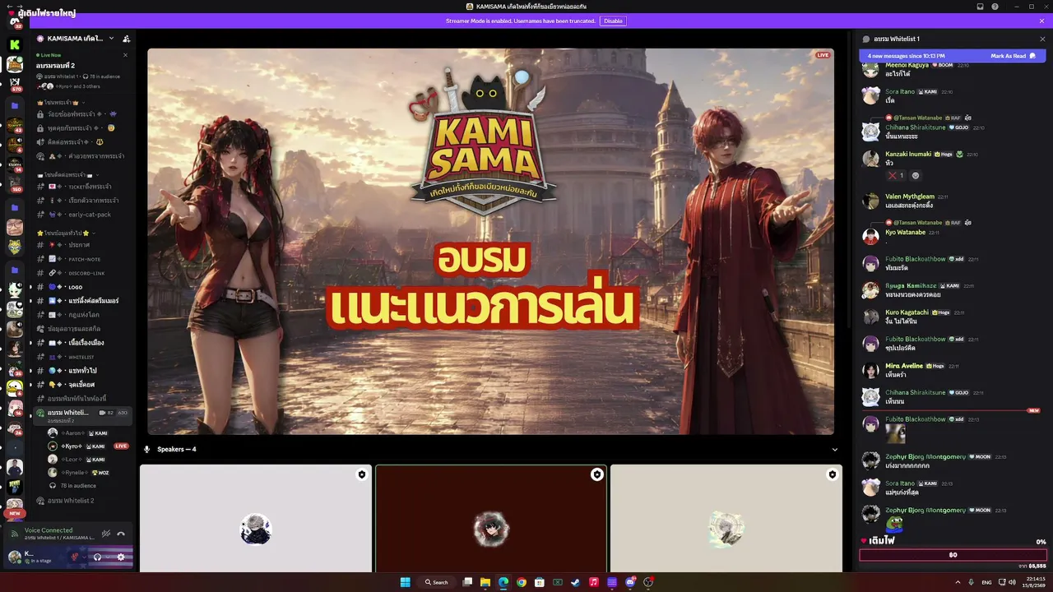Open the third speaker video tile
Screen dimensions: 1053x592
tap(726, 519)
